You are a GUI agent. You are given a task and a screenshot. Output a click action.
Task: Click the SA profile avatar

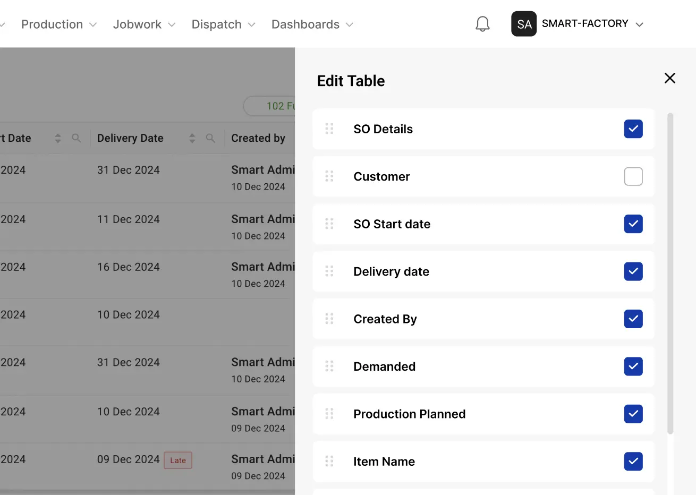[x=523, y=24]
